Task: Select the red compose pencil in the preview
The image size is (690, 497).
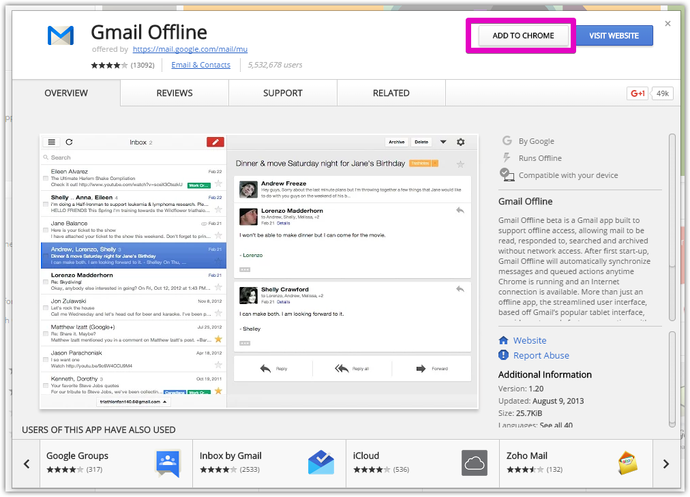Action: click(215, 142)
